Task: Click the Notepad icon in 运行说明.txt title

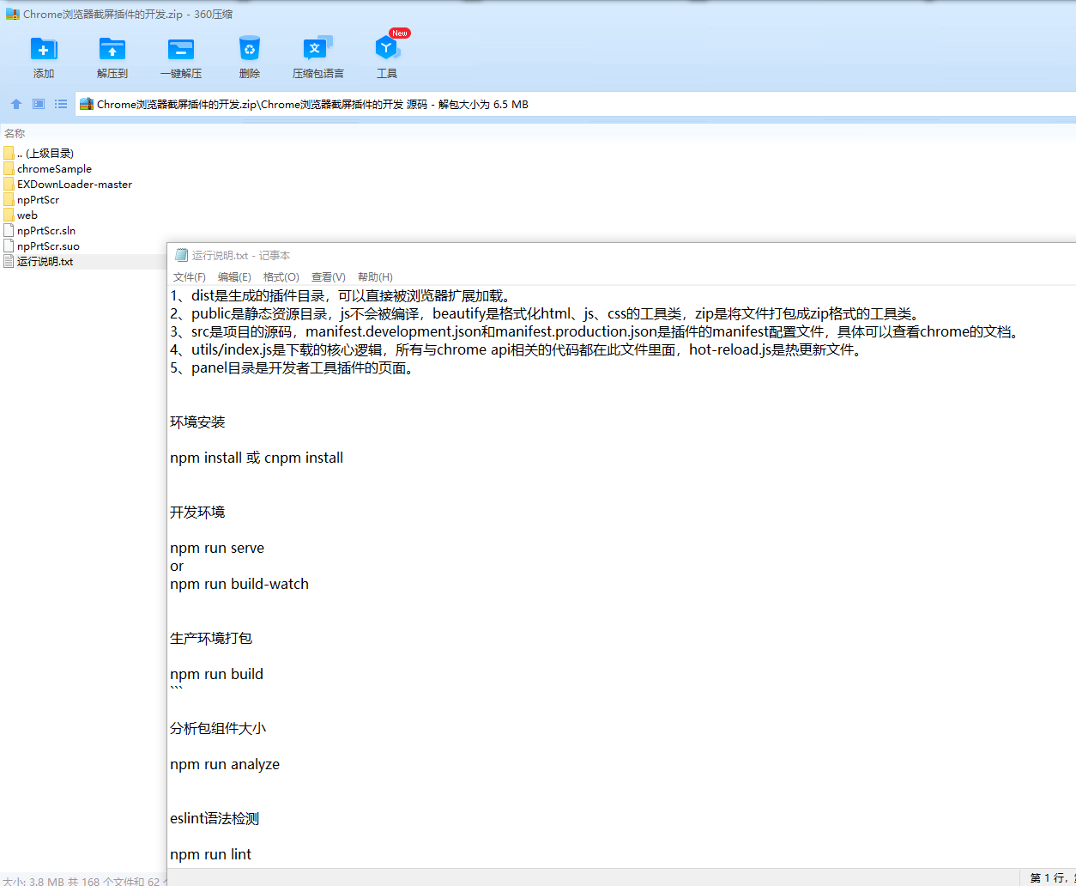Action: tap(181, 255)
